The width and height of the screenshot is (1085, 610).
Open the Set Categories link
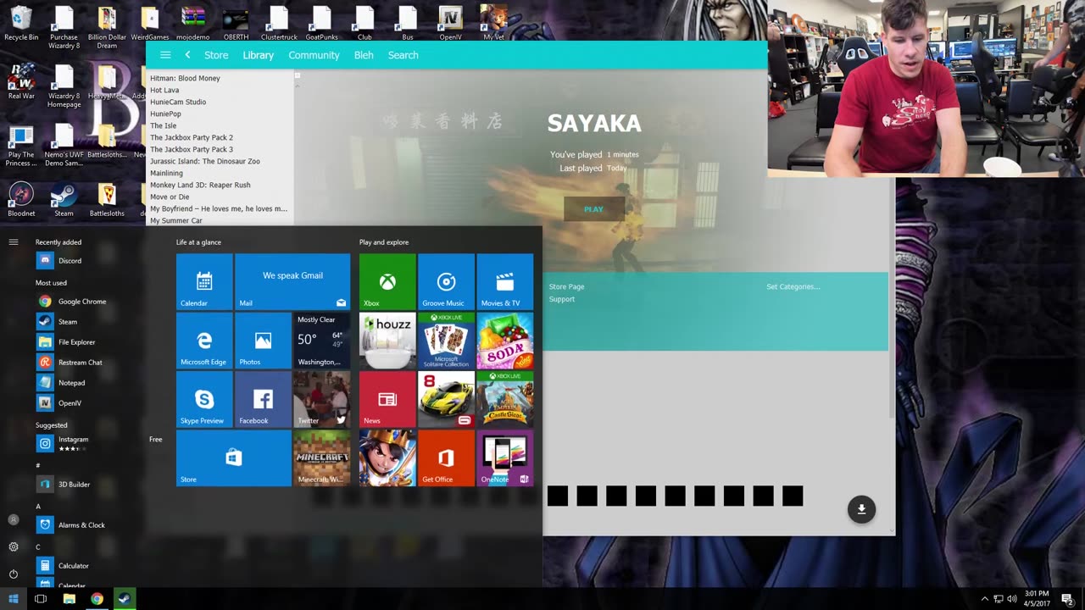793,286
